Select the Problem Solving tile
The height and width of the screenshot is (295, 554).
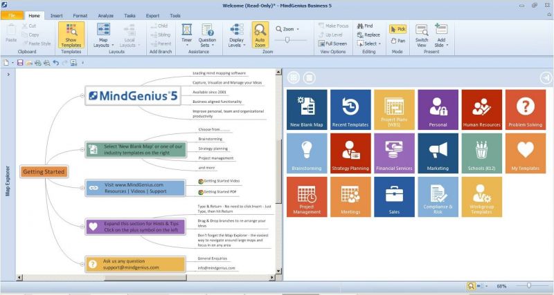click(x=526, y=110)
